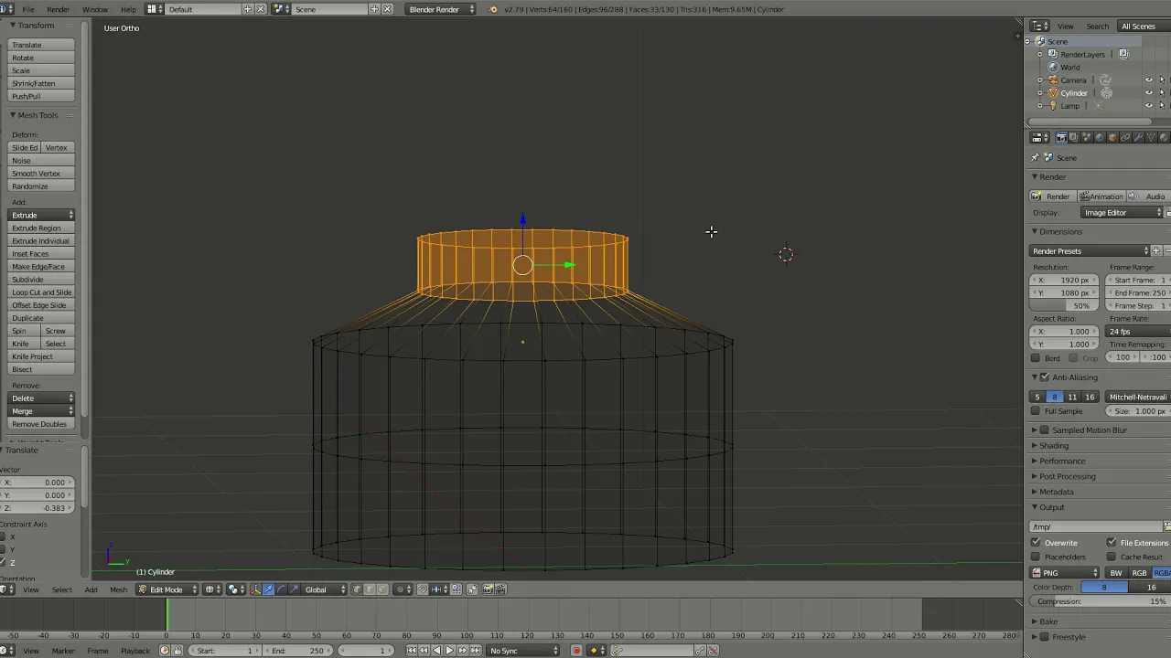Open the Global orientation dropdown
This screenshot has width=1171, height=658.
coord(325,589)
